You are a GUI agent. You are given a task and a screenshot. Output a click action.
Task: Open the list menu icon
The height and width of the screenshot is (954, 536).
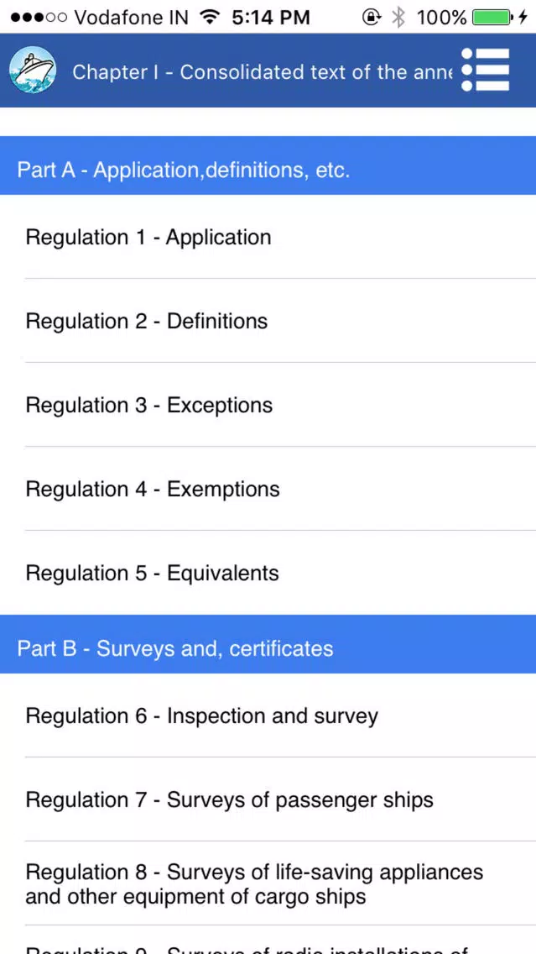click(485, 70)
